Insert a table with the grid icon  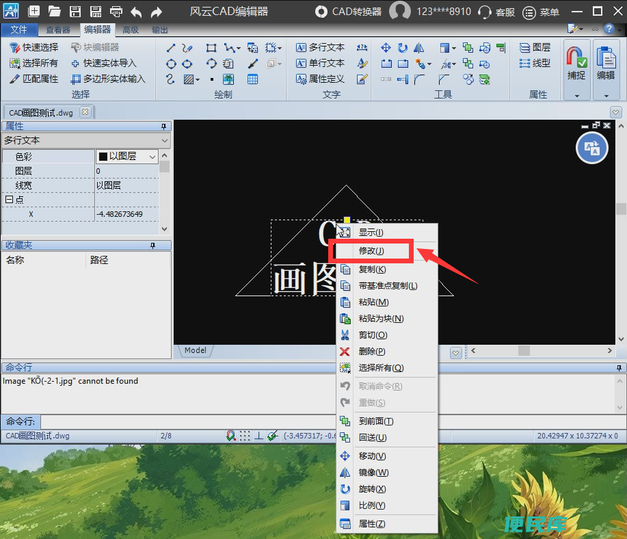pyautogui.click(x=252, y=79)
